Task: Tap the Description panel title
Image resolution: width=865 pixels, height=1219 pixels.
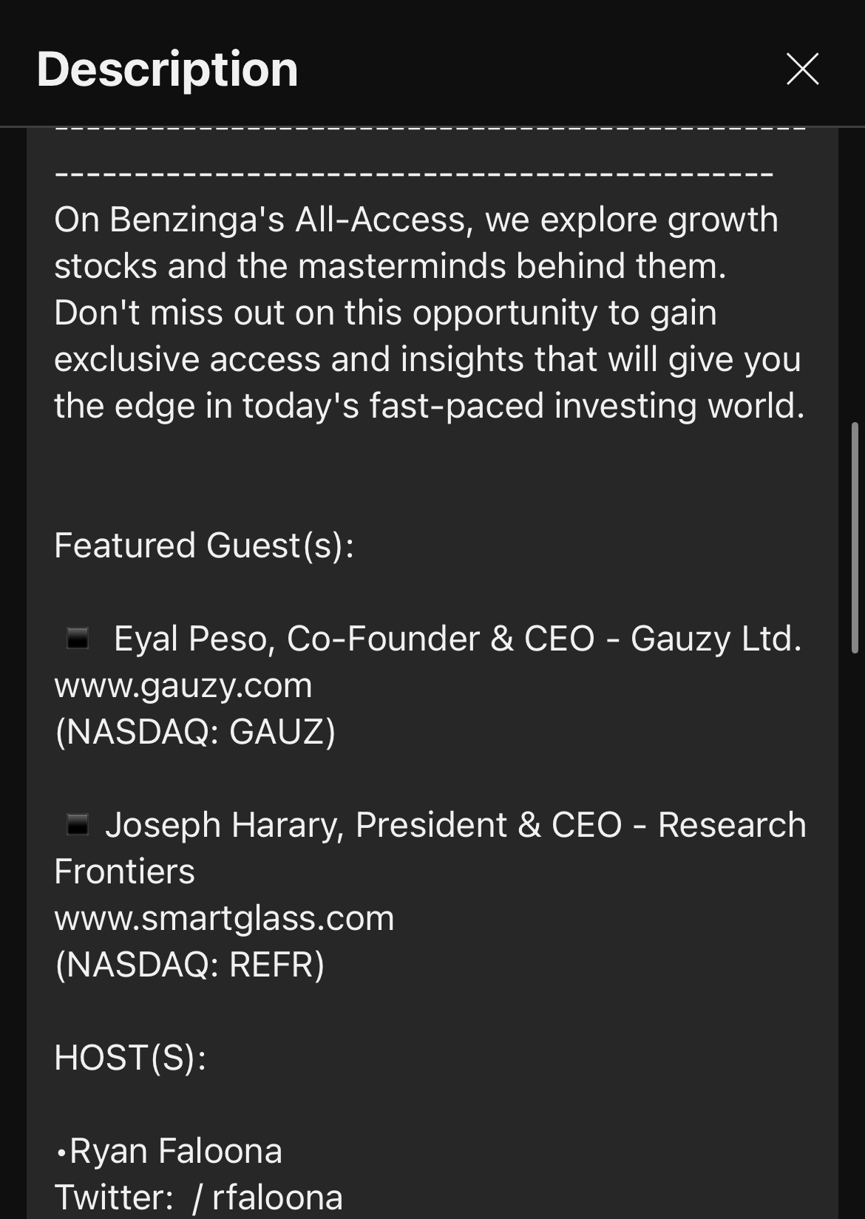Action: (x=167, y=69)
